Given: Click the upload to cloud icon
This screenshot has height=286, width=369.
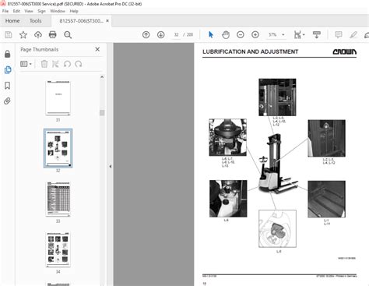Looking at the screenshot, I should 38,35.
